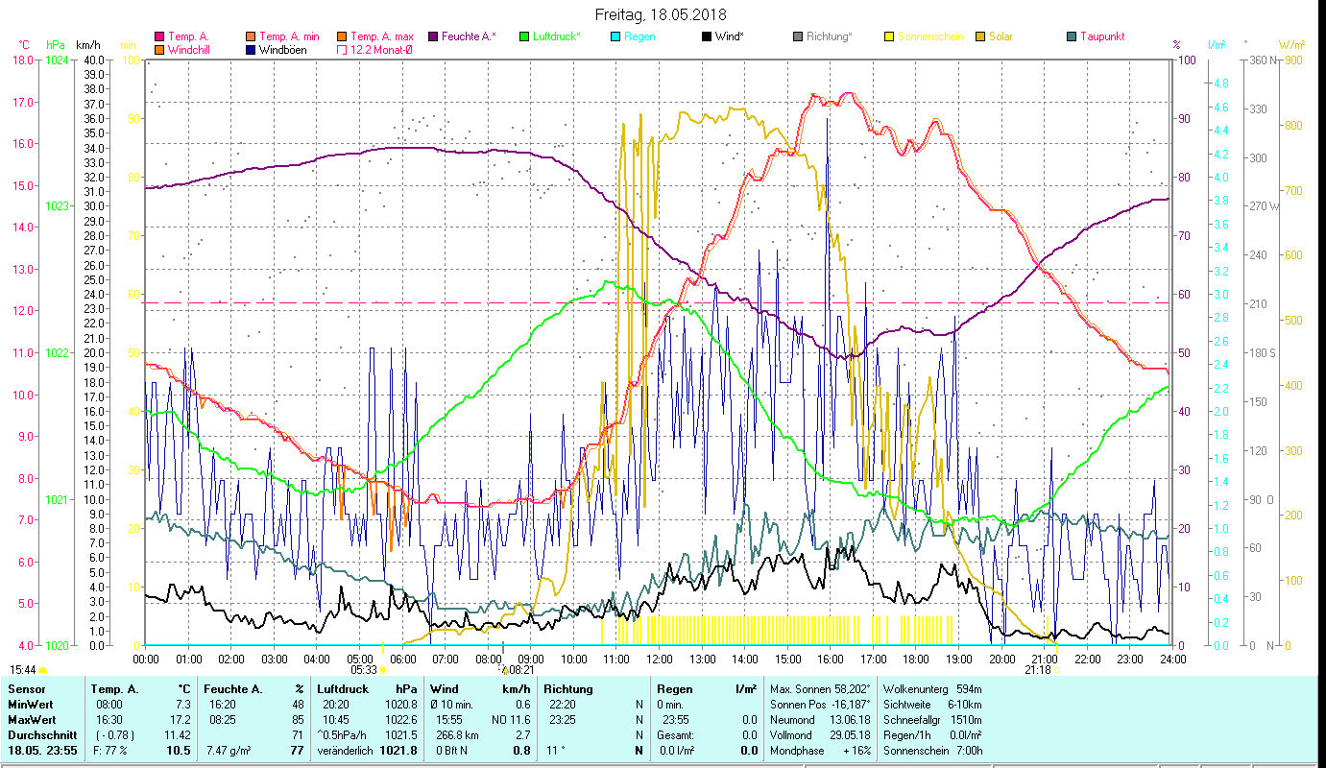Select the Luftdruck* legend label
Viewport: 1326px width, 768px height.
(x=556, y=36)
